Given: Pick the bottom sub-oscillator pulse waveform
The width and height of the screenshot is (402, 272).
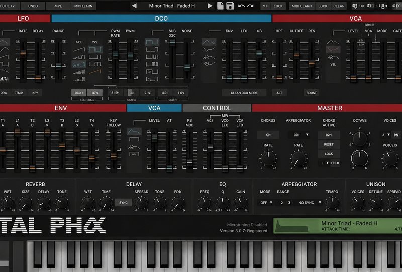Looking at the screenshot, I should pos(152,79).
